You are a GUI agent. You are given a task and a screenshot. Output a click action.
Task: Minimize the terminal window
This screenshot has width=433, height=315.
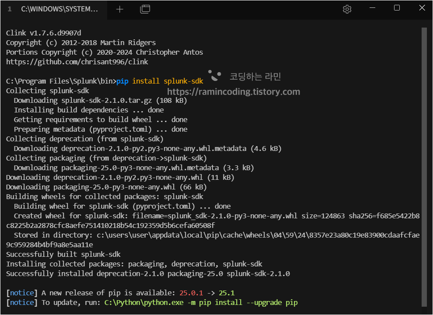[372, 8]
